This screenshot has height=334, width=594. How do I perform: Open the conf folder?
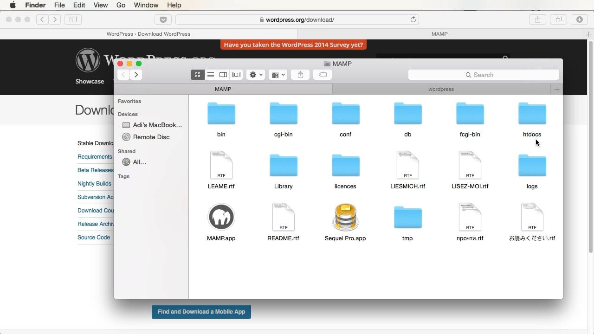click(x=346, y=114)
